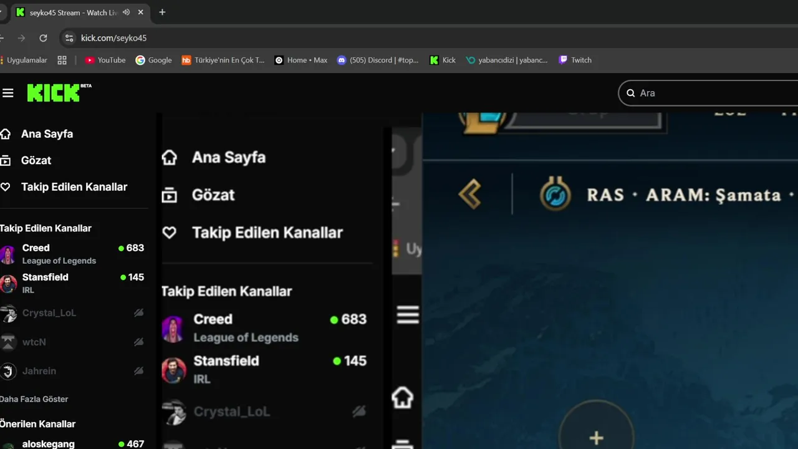
Task: Click enlarged Crystal_LoL entry inside the stream video
Action: [x=264, y=412]
